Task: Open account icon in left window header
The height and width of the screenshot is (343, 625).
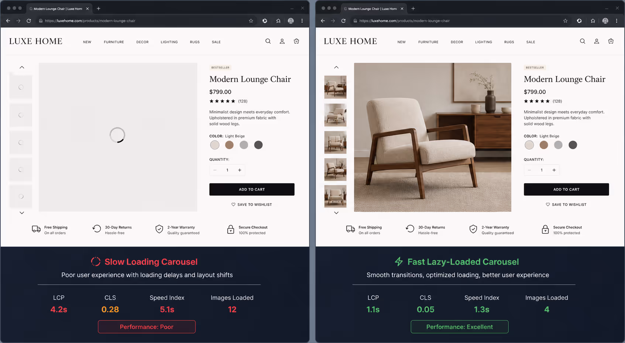Action: [x=282, y=41]
